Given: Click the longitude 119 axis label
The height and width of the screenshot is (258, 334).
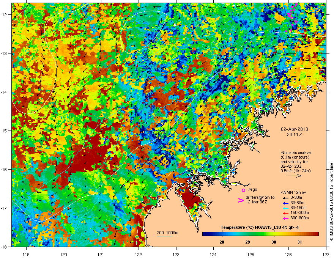Looking at the screenshot, I should coord(26,254).
